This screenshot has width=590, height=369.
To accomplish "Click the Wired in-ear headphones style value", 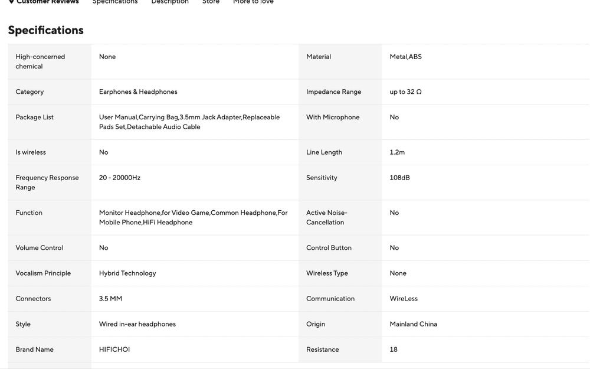I will (x=137, y=324).
